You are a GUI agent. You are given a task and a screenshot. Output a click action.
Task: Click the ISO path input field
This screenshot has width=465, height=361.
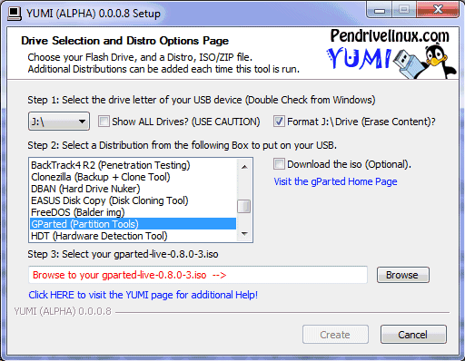(x=198, y=275)
